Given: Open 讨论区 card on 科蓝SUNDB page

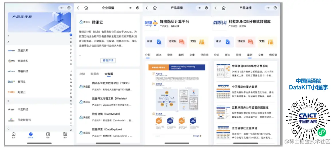Looking at the screenshot, I should coord(246,42).
